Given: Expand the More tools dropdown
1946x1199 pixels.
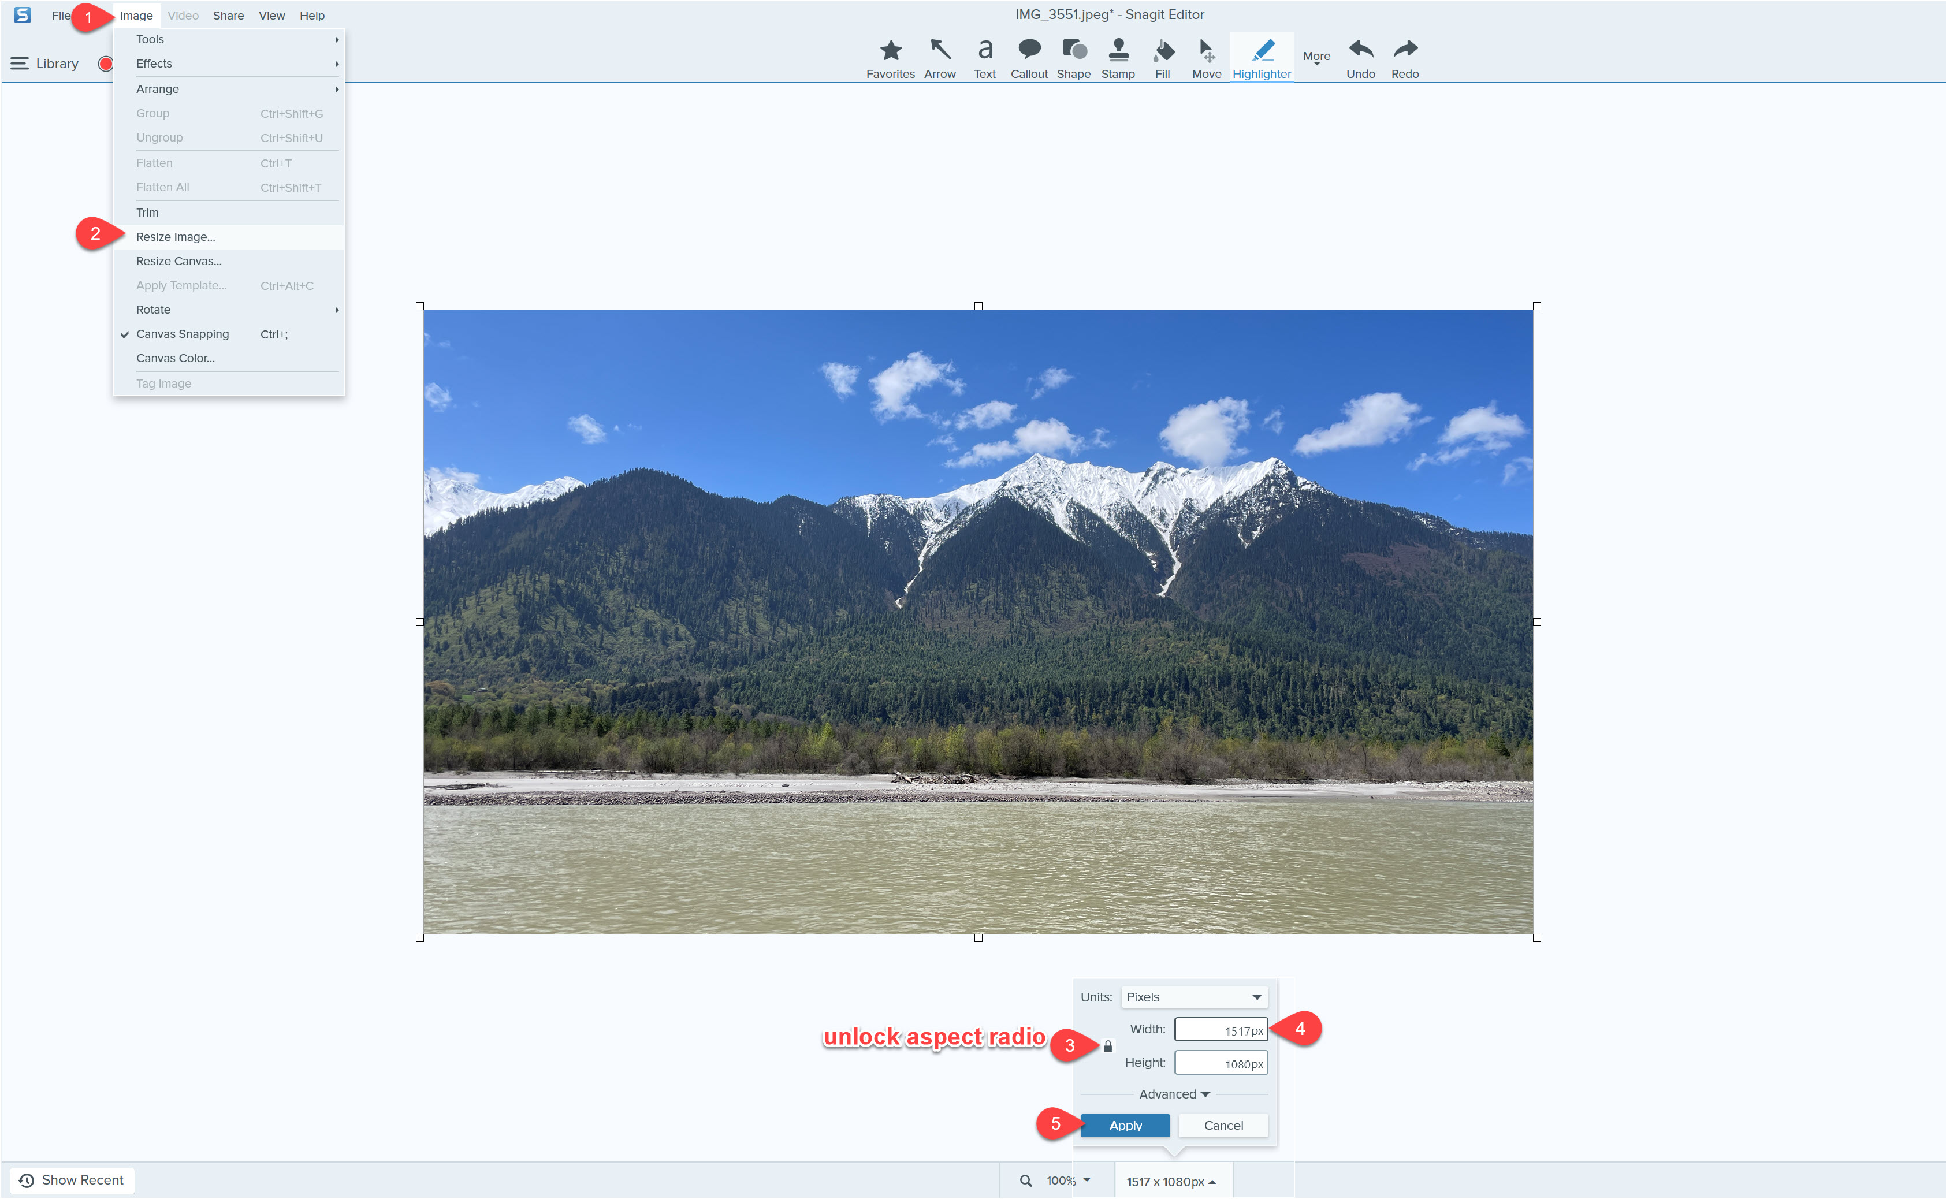Looking at the screenshot, I should pos(1316,58).
